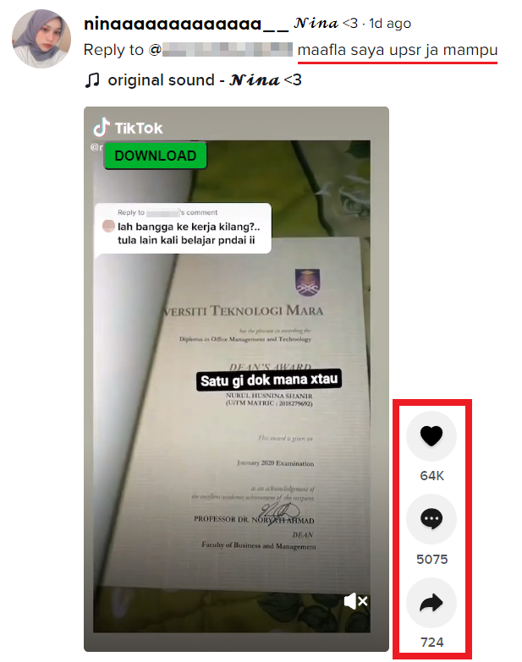Click the 5075 comments count
The width and height of the screenshot is (522, 662).
431,559
